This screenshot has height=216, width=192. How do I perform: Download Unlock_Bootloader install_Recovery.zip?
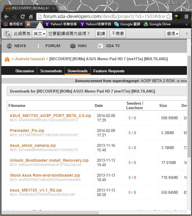49,160
